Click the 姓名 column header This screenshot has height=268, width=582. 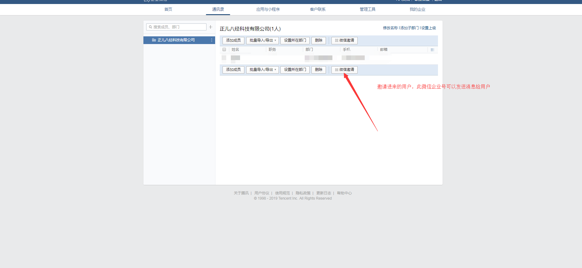[235, 50]
